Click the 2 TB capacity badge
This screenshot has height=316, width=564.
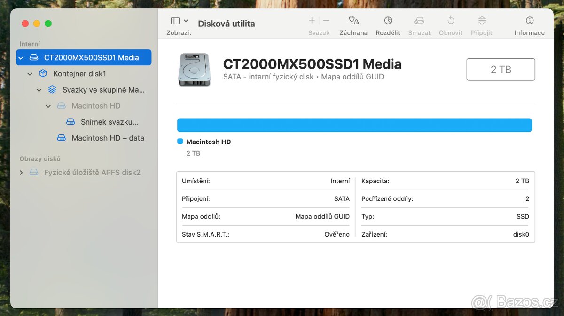501,69
